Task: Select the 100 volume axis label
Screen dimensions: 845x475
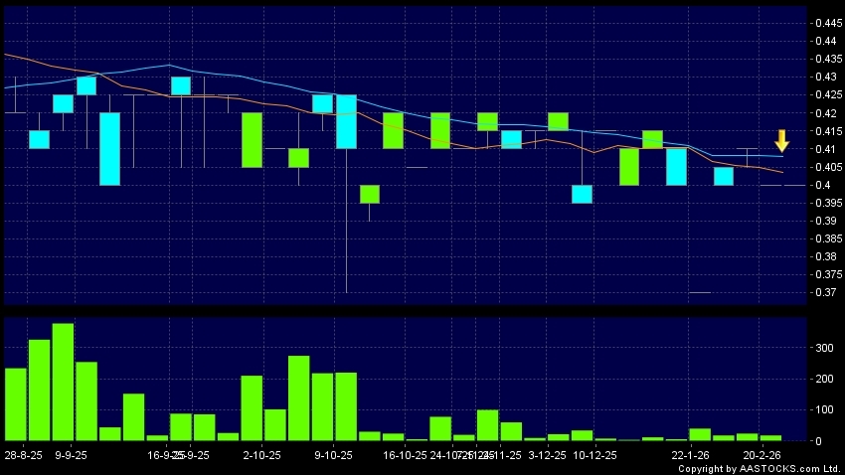Action: 825,409
